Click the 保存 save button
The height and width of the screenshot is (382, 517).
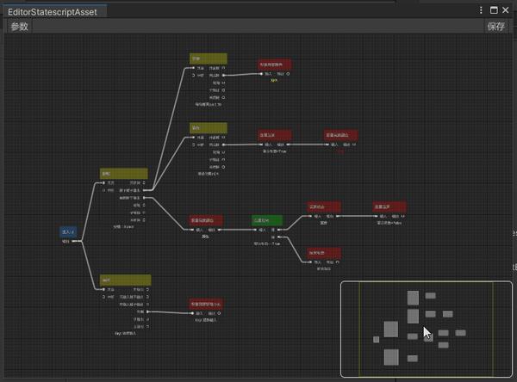[496, 27]
